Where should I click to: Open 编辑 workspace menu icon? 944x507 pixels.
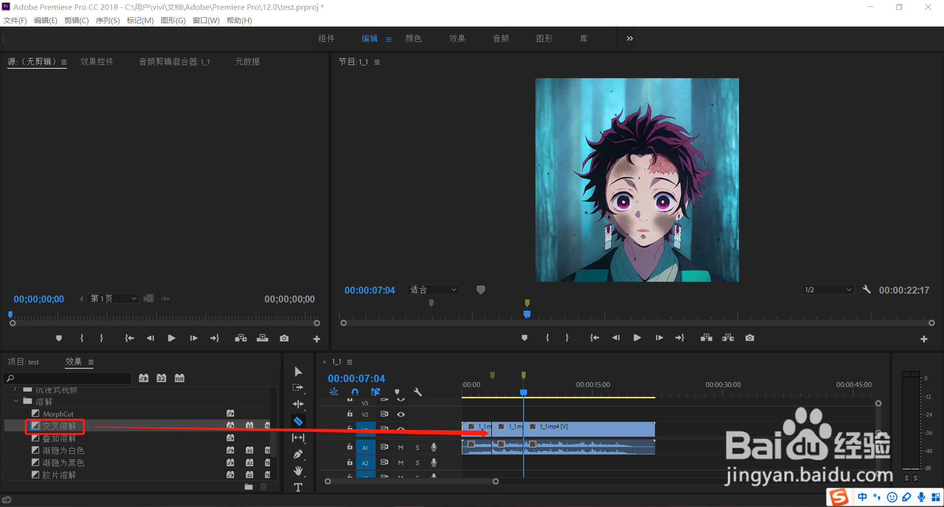(x=389, y=39)
